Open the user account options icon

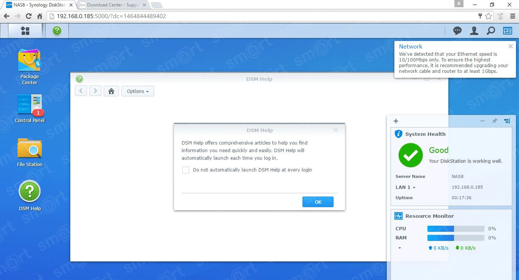(x=474, y=31)
